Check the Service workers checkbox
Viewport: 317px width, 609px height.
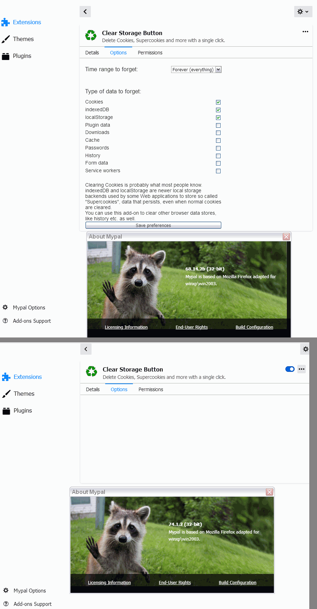tap(218, 171)
